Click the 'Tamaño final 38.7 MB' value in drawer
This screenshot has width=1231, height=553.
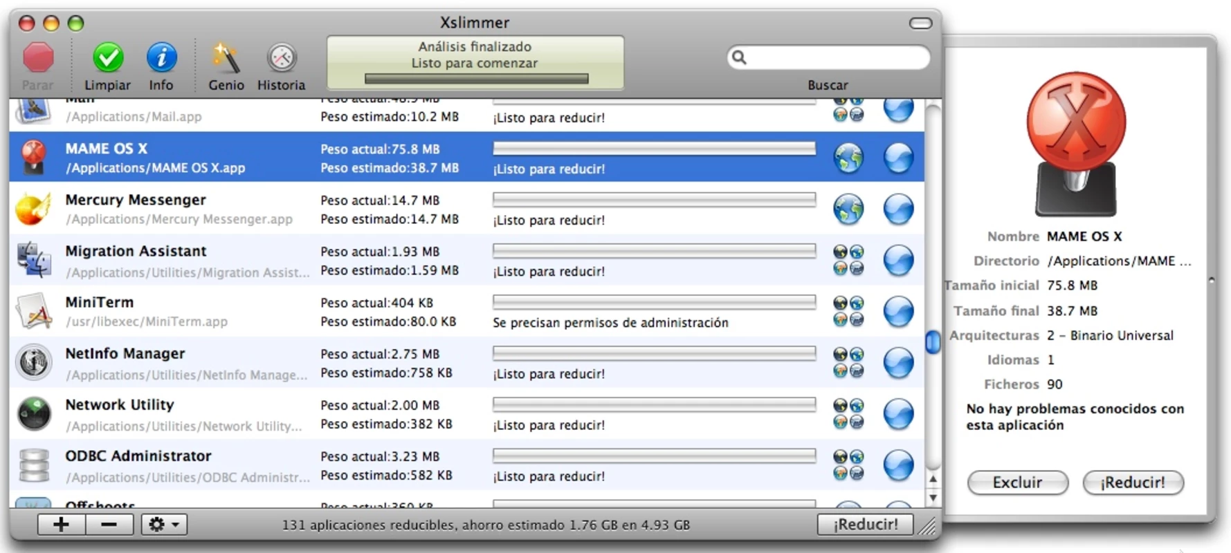coord(1072,311)
